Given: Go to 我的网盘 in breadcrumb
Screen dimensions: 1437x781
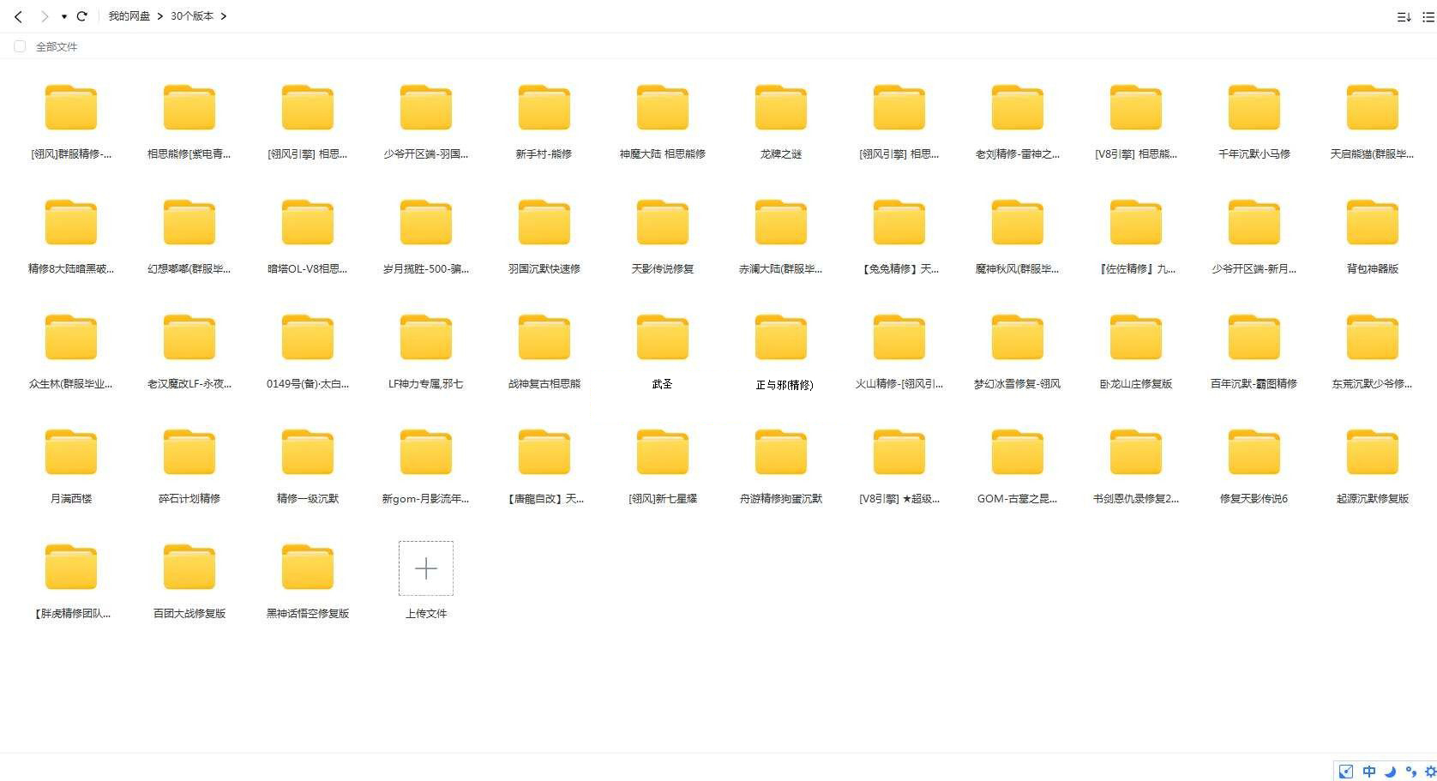Looking at the screenshot, I should tap(129, 16).
